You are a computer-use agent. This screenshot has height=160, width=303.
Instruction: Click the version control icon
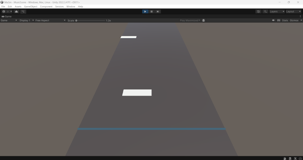pyautogui.click(x=23, y=12)
